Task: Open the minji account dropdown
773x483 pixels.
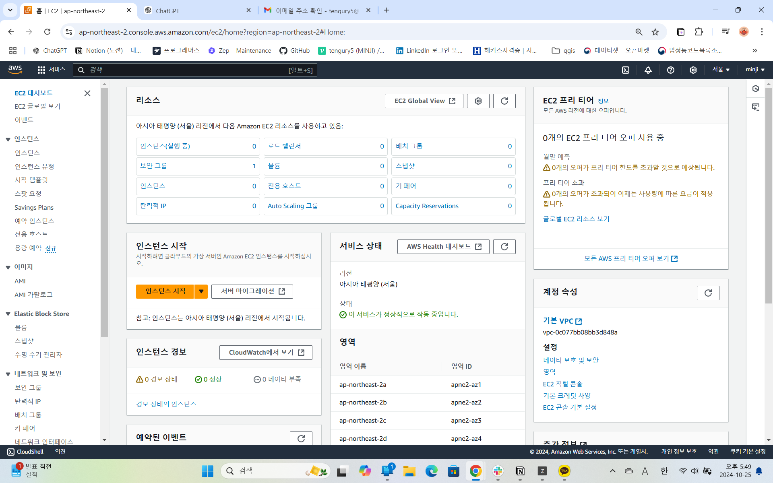Action: pos(755,70)
